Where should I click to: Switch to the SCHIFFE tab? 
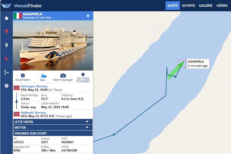[188, 5]
